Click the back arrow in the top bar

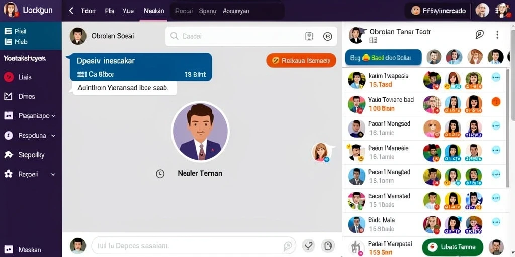click(x=71, y=11)
